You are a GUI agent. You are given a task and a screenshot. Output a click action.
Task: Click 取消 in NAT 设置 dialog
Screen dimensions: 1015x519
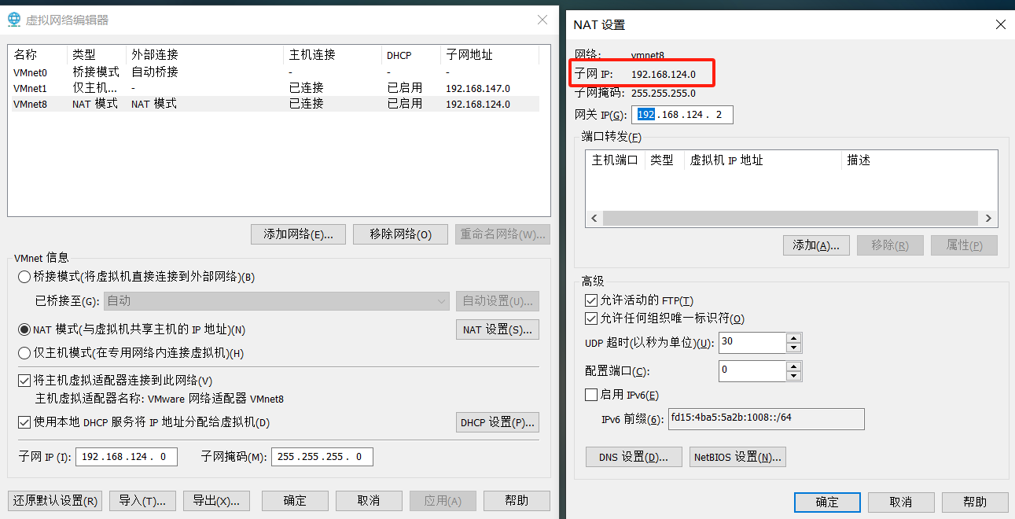click(901, 502)
